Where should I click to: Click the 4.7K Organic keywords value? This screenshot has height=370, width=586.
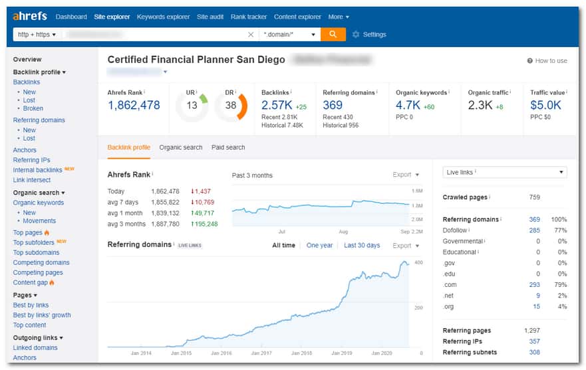(x=408, y=106)
